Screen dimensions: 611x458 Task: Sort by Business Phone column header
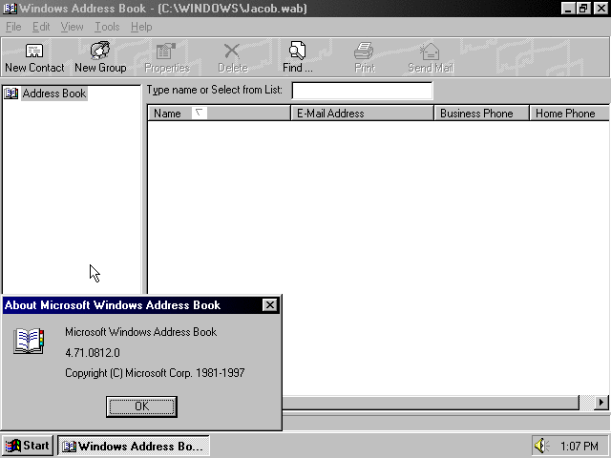pos(481,114)
